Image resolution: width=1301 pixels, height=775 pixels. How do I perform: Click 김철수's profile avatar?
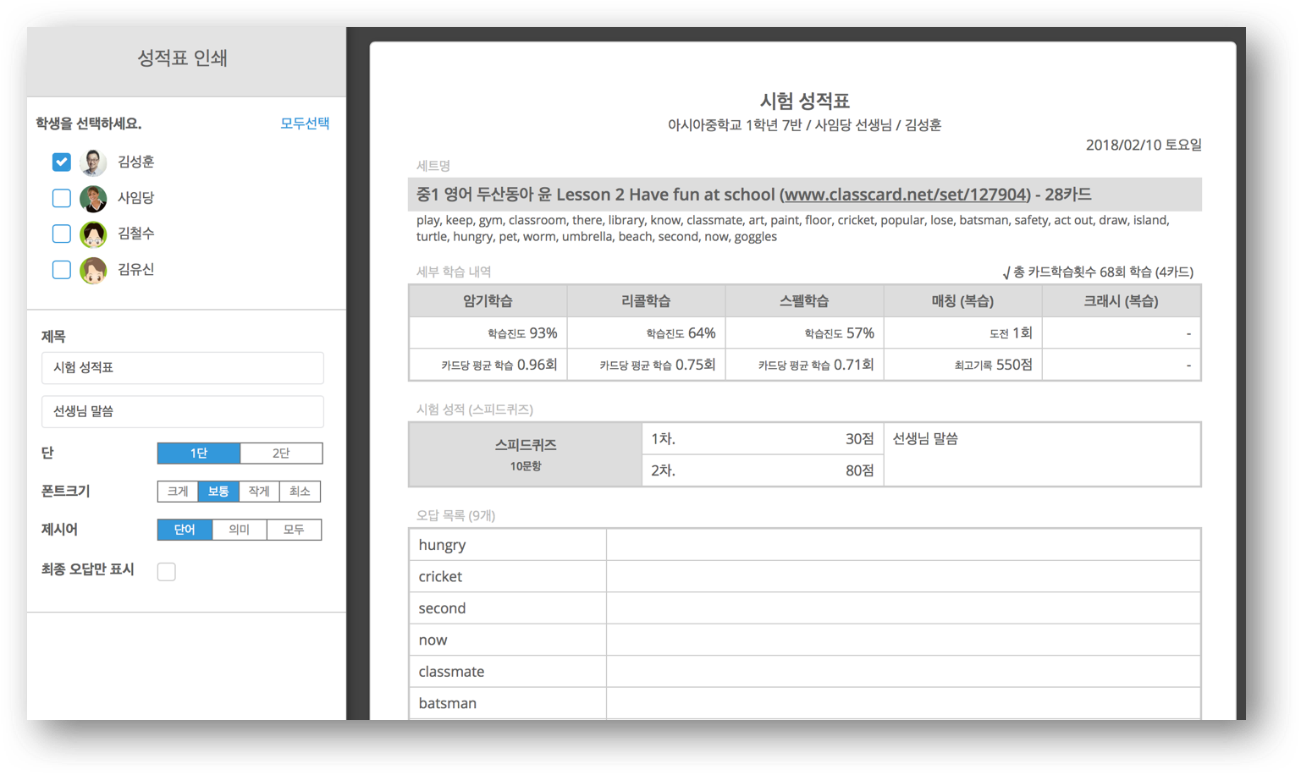point(93,234)
